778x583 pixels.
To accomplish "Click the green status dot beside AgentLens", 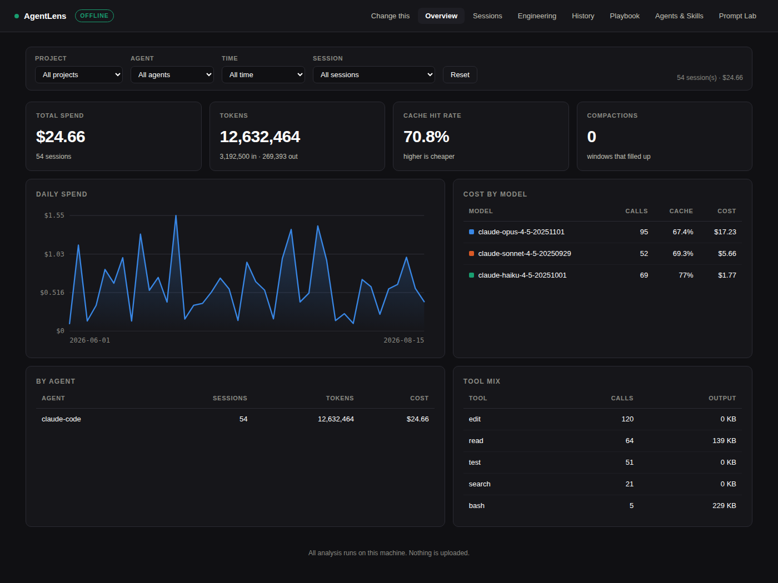I will point(17,16).
